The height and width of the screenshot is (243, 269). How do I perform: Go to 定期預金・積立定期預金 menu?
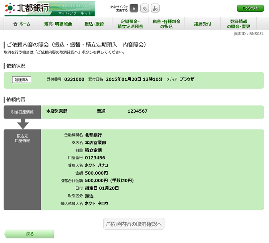(x=130, y=24)
